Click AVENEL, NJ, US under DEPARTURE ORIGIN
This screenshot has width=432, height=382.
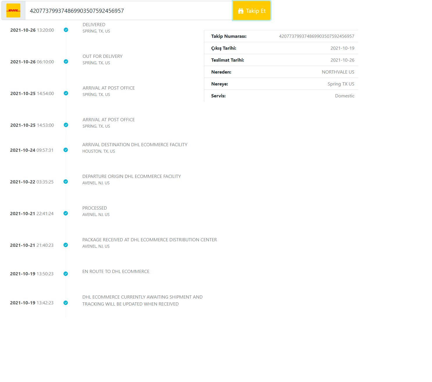tap(96, 183)
